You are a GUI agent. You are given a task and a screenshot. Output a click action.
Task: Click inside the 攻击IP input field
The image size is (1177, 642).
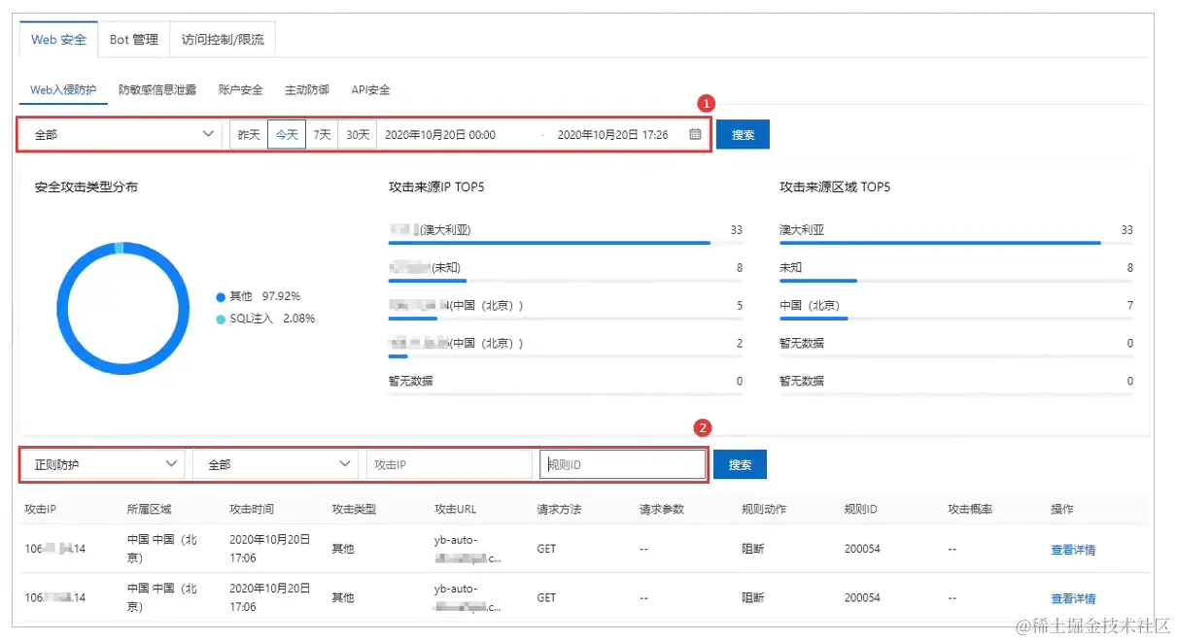(x=448, y=464)
